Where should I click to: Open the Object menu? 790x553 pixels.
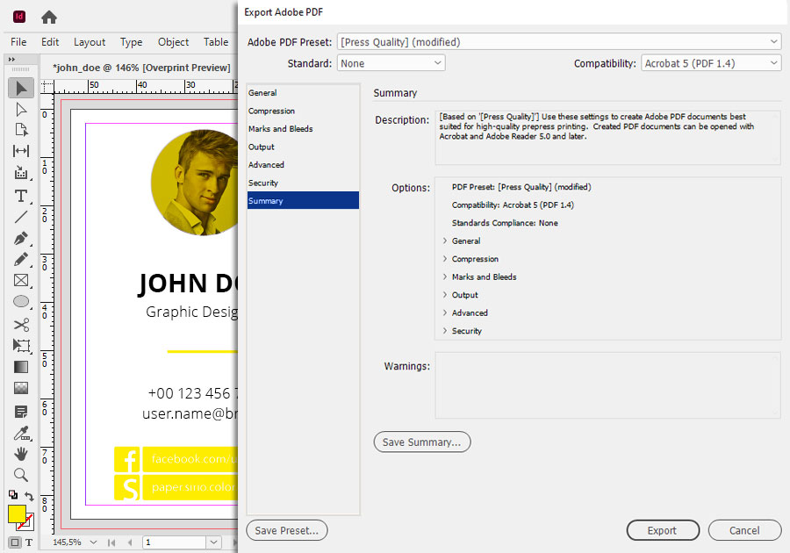pyautogui.click(x=173, y=42)
